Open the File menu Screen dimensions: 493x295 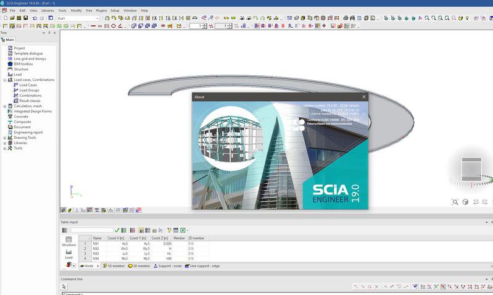point(12,10)
